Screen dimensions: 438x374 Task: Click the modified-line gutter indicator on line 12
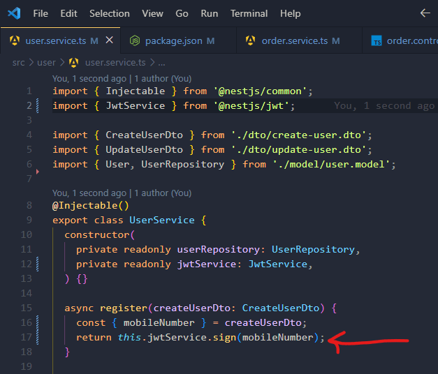(x=38, y=264)
